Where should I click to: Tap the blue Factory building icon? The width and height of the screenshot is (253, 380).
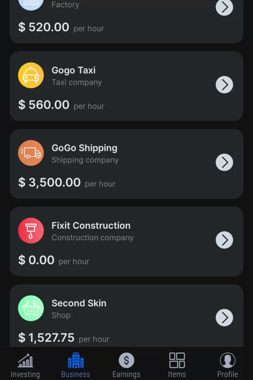pyautogui.click(x=31, y=3)
